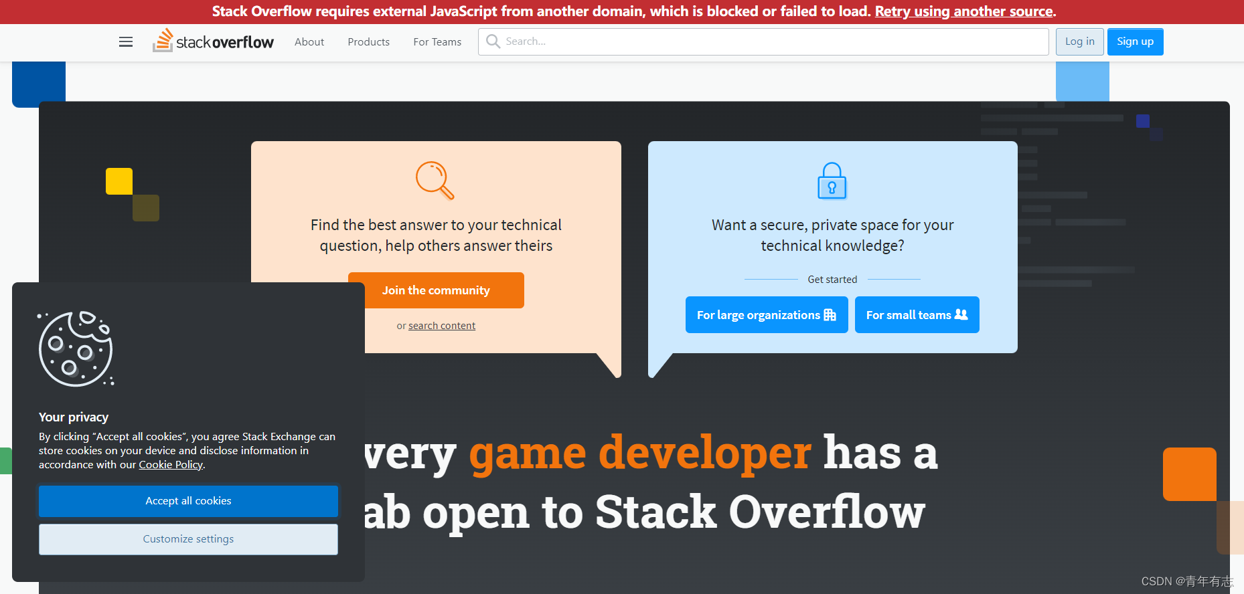Screen dimensions: 1244x594
Task: Open the hamburger menu icon
Action: coord(126,41)
